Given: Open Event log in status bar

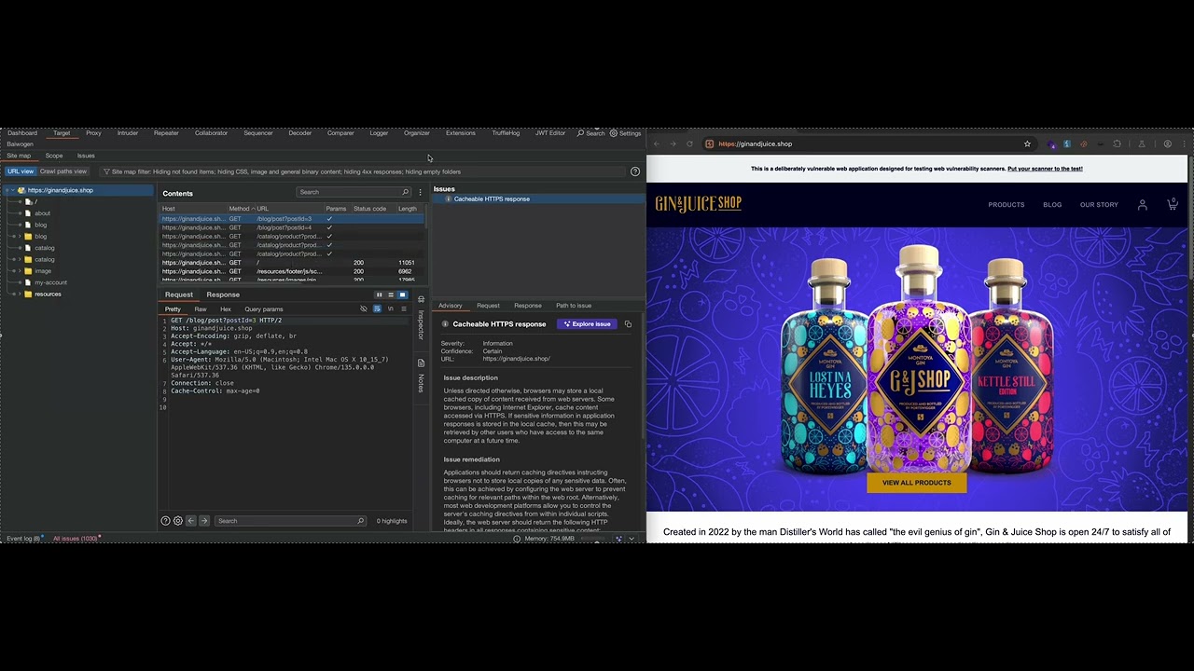Looking at the screenshot, I should pos(23,539).
